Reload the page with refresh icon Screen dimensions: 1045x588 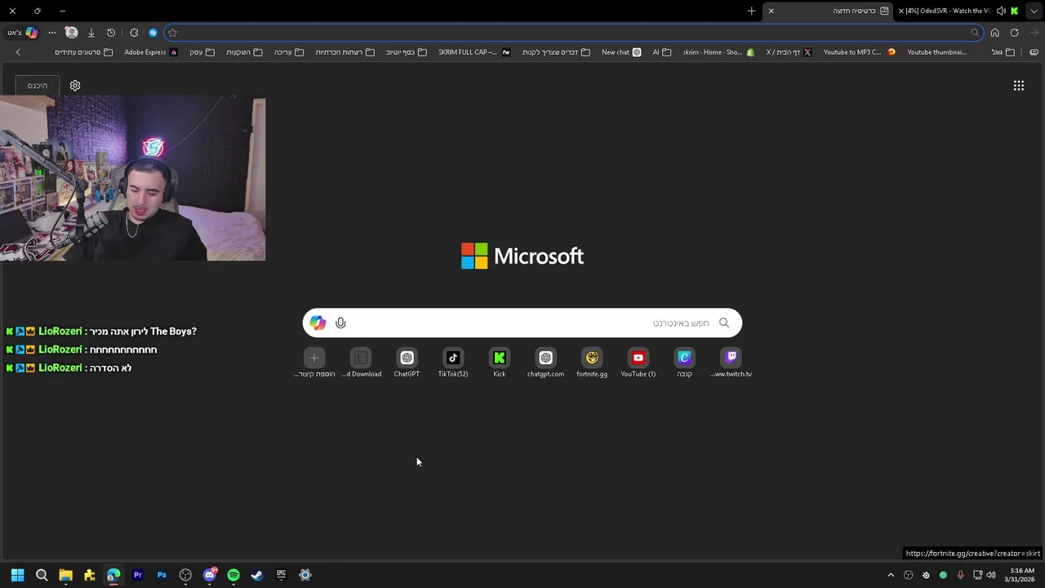pyautogui.click(x=1014, y=33)
